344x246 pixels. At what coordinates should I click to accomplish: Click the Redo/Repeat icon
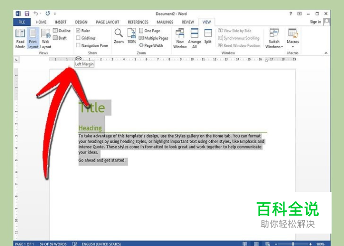(48, 13)
